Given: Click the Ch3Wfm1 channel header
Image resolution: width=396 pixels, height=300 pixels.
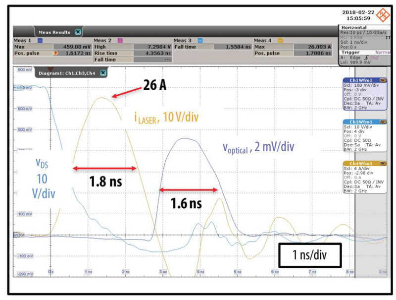Looking at the screenshot, I should (360, 121).
